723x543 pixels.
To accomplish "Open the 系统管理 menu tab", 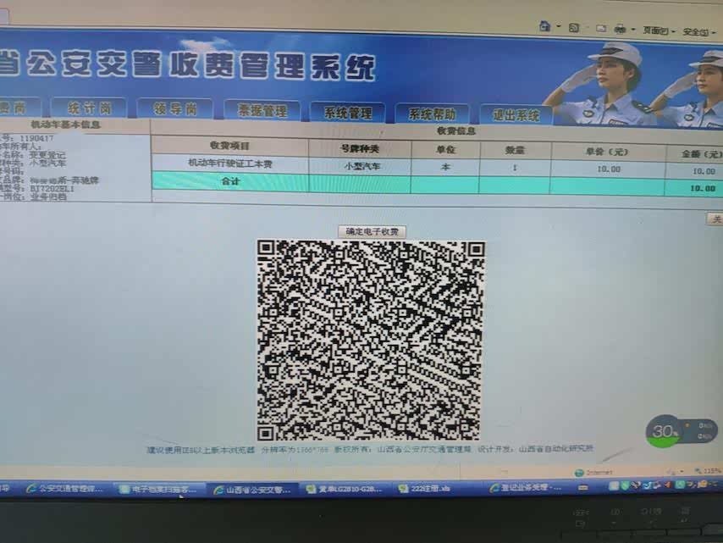I will tap(347, 113).
